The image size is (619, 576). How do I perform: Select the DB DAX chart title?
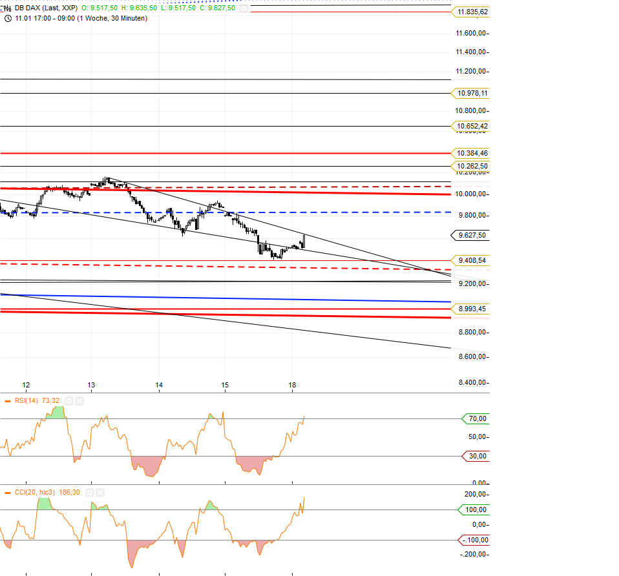45,8
